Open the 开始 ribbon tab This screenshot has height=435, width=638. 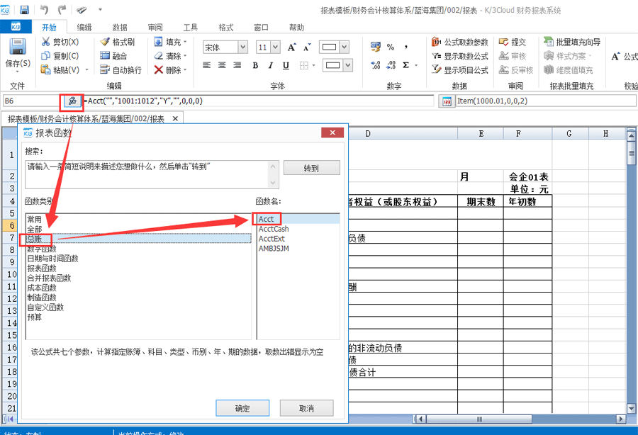(x=49, y=27)
